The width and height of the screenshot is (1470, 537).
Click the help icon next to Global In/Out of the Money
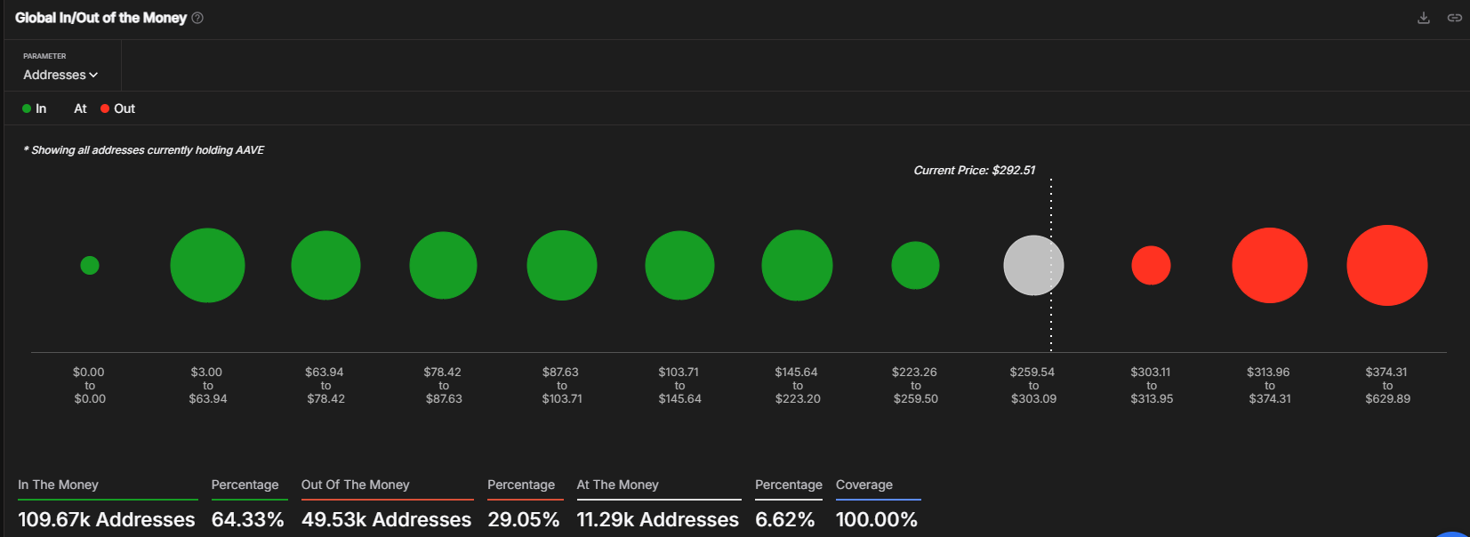tap(197, 18)
